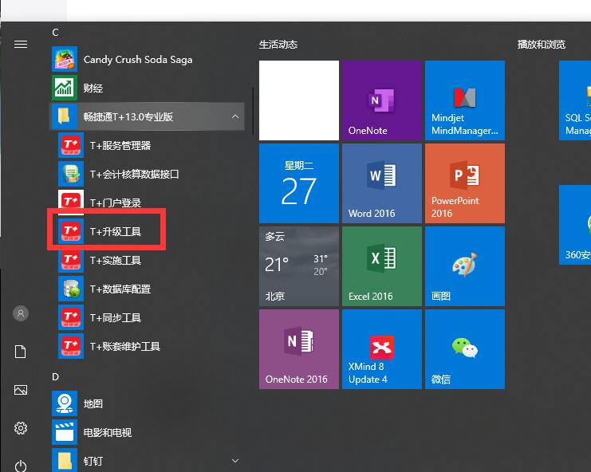
Task: Open 电影和电视 app icon
Action: point(65,432)
